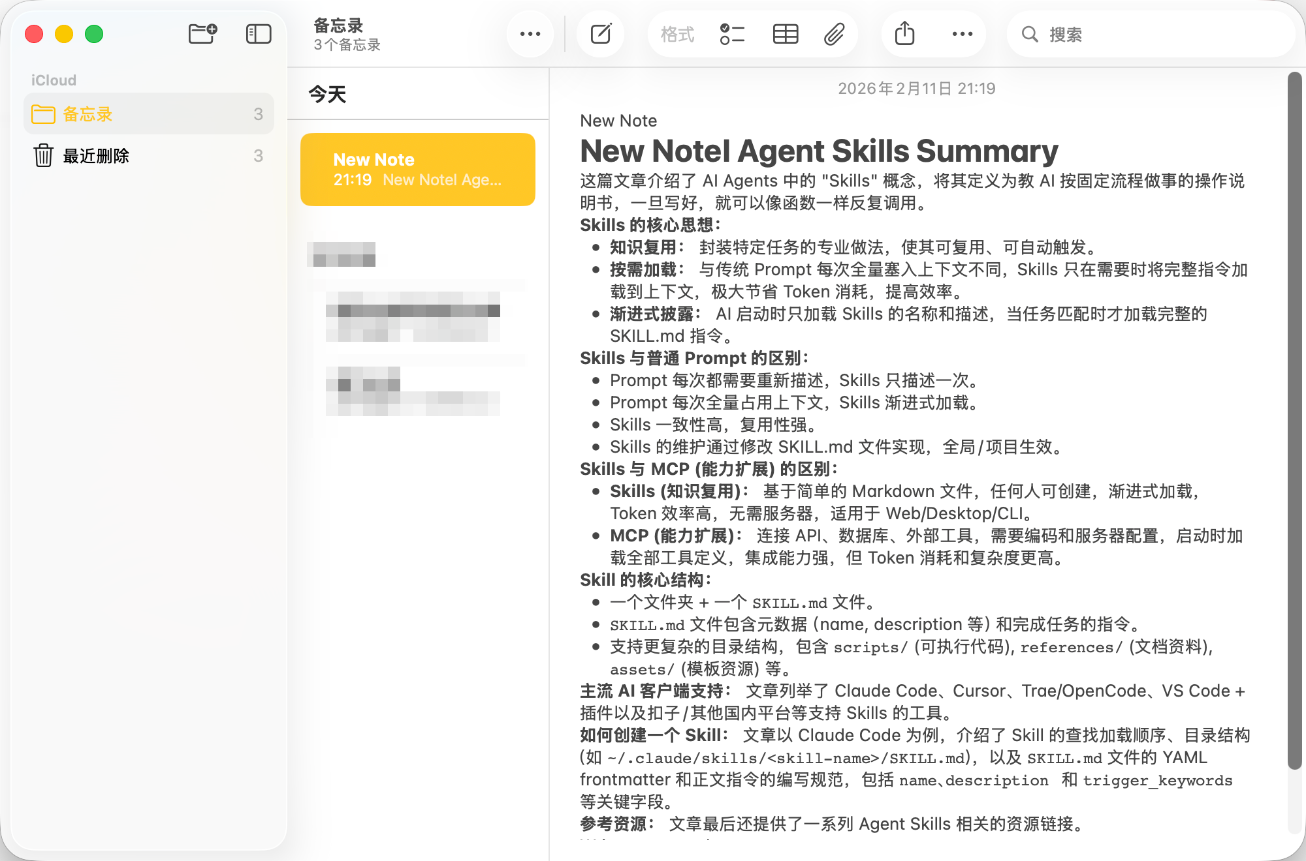Click the trash icon for recently deleted
Viewport: 1306px width, 861px height.
click(43, 156)
